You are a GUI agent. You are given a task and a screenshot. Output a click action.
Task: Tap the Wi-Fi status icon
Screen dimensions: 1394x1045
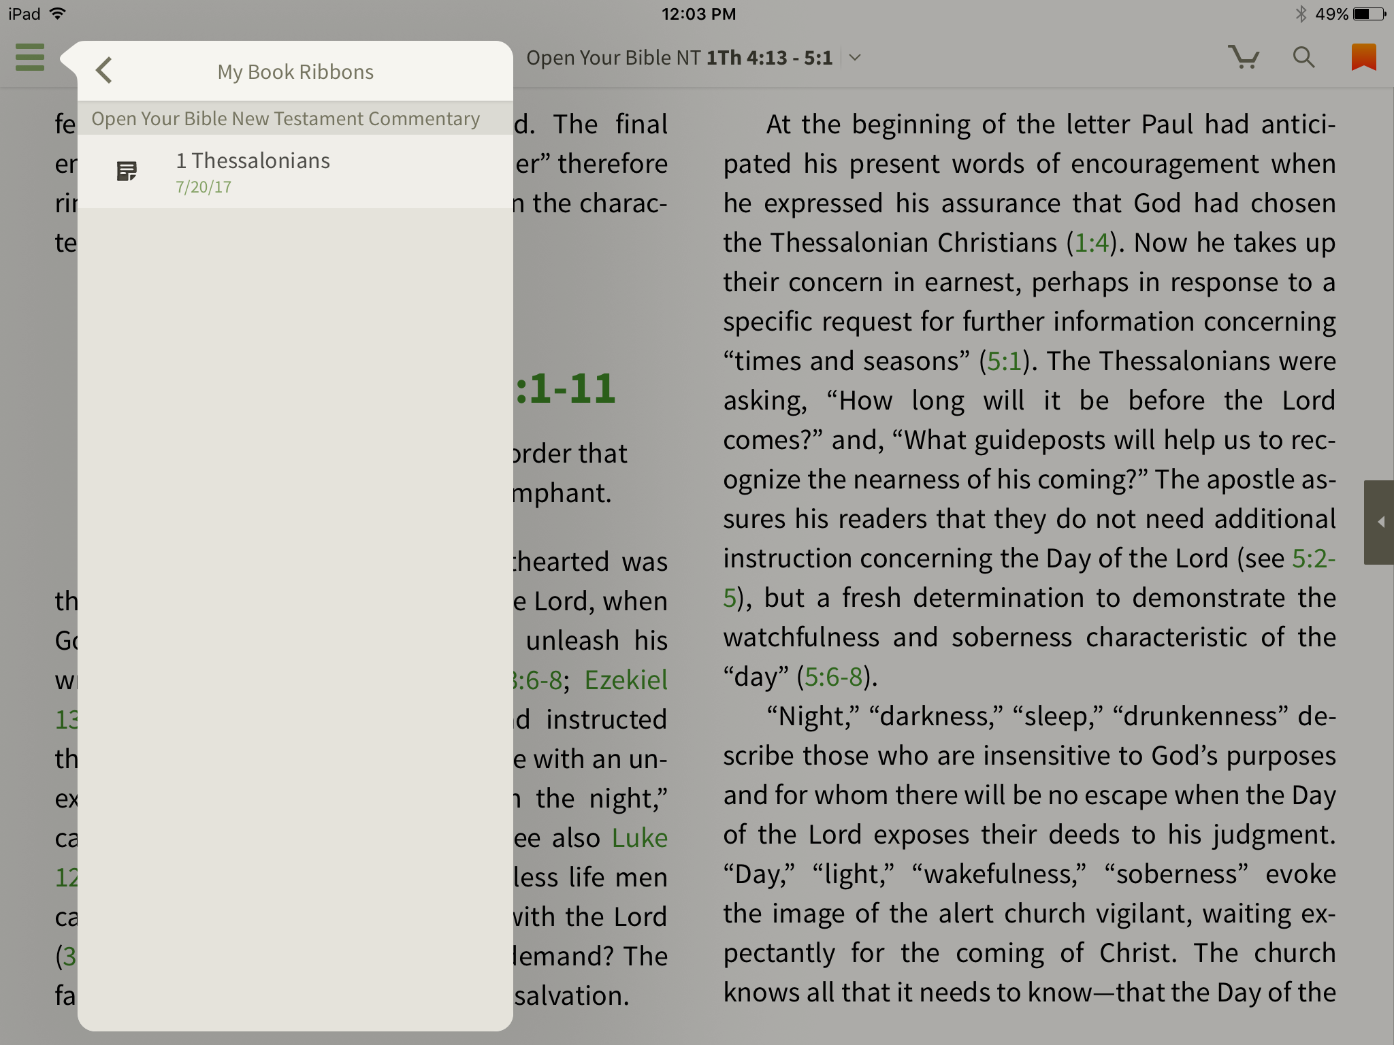(x=58, y=13)
